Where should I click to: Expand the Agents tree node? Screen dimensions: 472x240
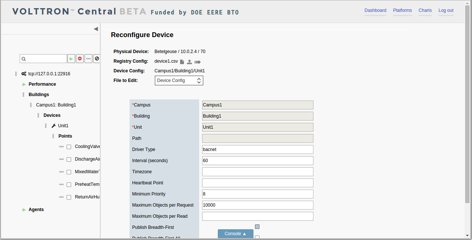pos(24,210)
